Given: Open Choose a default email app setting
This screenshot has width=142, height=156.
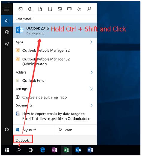Looking at the screenshot, I should tap(55, 97).
